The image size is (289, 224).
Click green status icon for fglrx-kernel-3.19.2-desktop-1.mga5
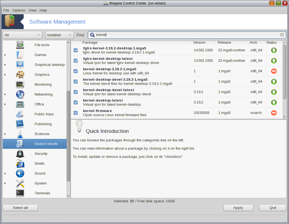274,50
